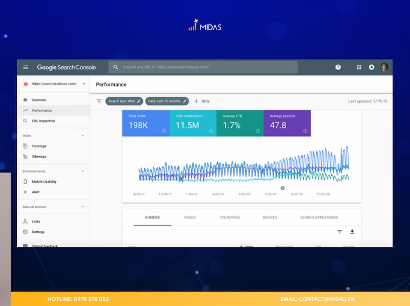Click the table filter rows icon
Viewport: 410px width, 306px height.
(x=339, y=232)
